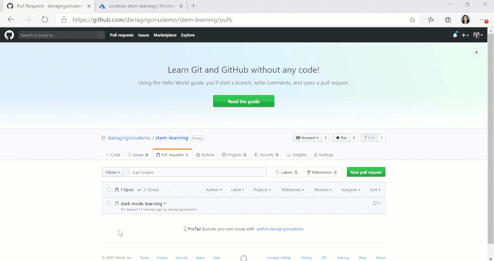Viewport: 494px width, 261px height.
Task: Open Explore in top navigation
Action: [x=188, y=35]
